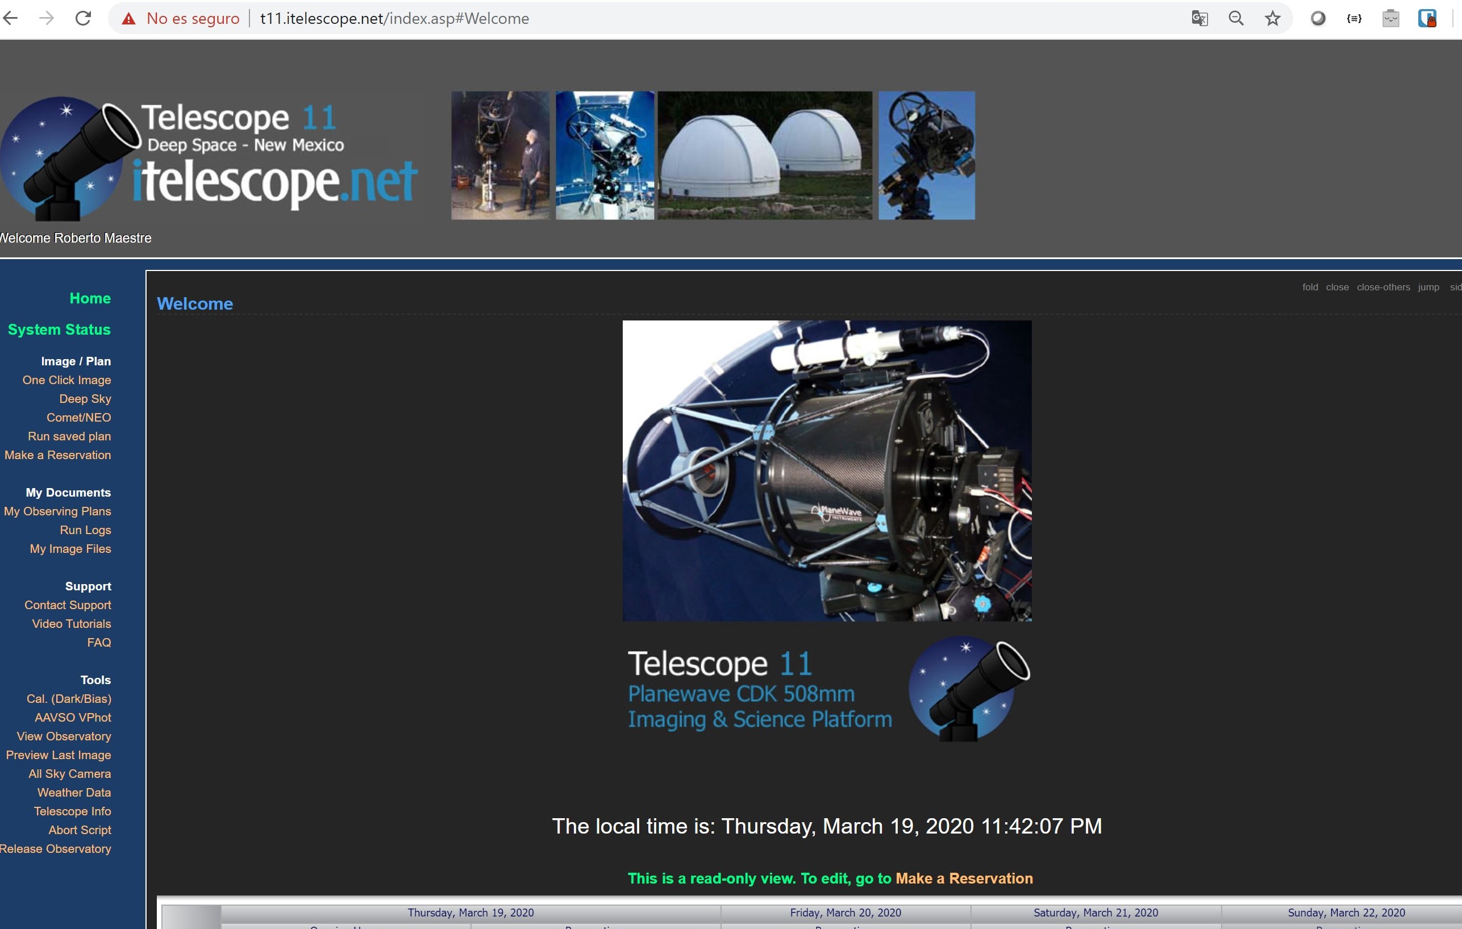Open Cal. (Dark/Bias) tool

pos(69,699)
